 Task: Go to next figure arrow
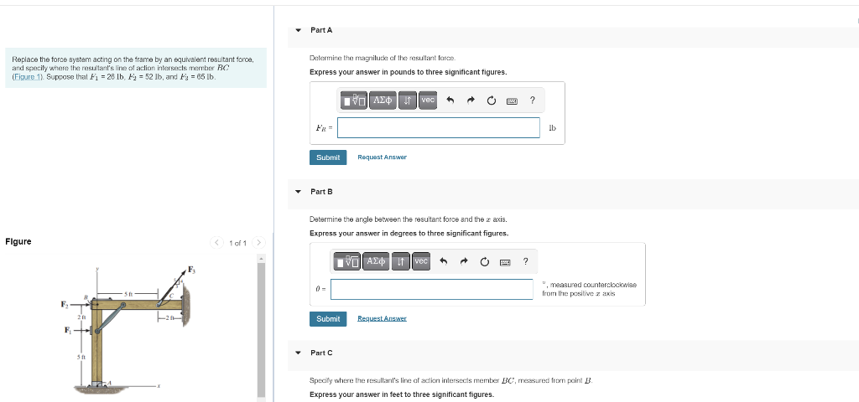coord(258,242)
